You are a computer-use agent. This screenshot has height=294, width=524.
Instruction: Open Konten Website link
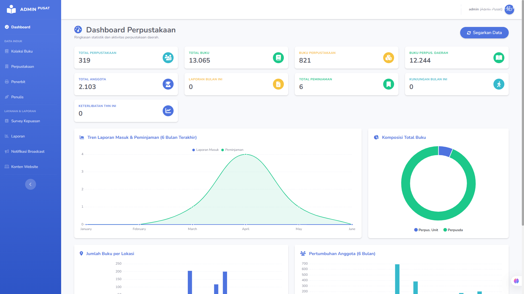31,167
